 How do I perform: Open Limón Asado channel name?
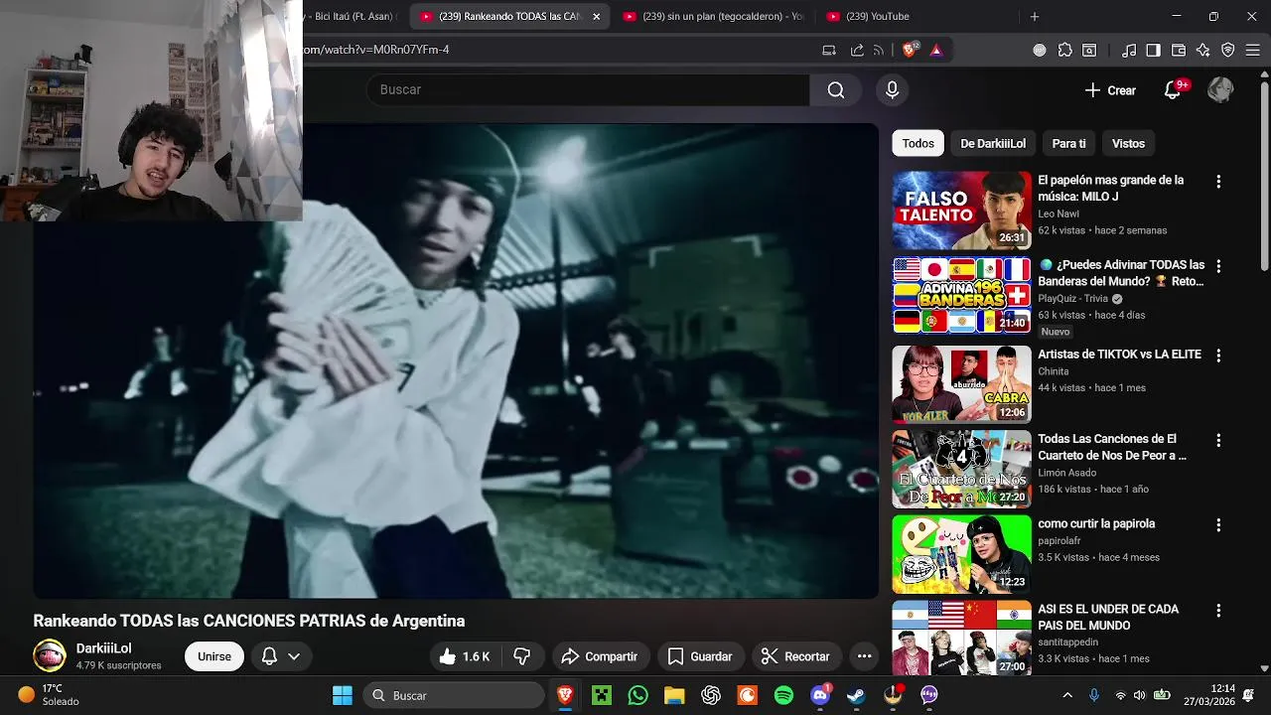tap(1067, 473)
